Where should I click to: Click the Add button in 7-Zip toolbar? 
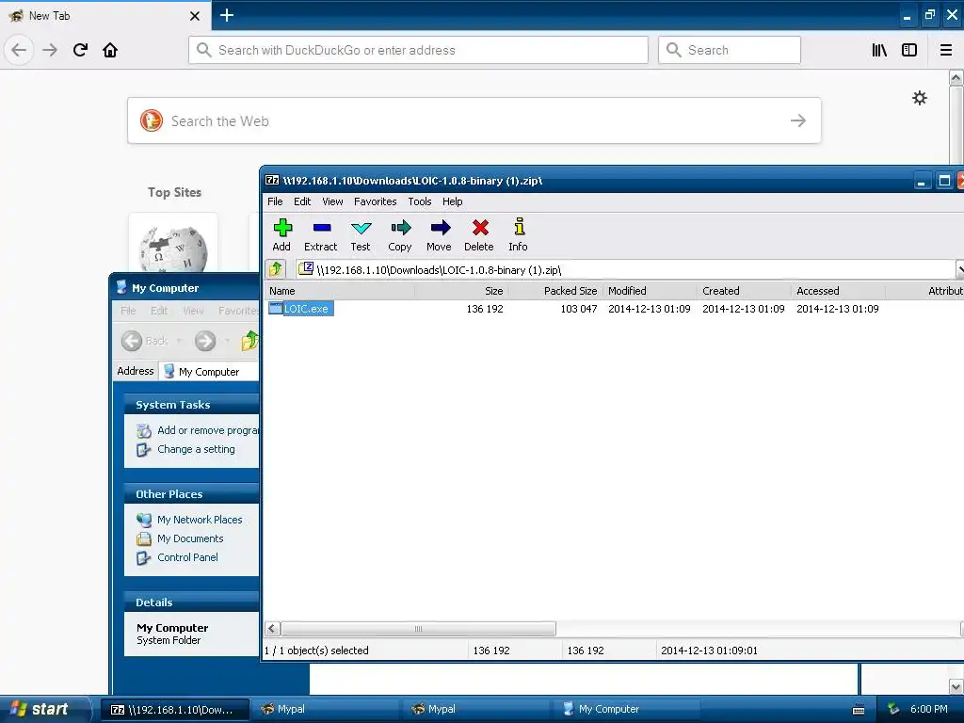coord(281,234)
